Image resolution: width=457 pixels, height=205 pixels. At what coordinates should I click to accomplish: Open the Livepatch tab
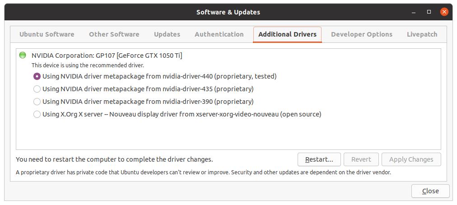pyautogui.click(x=422, y=34)
